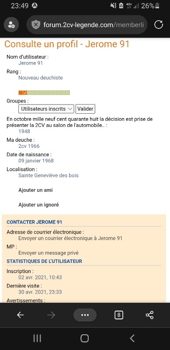Tap the browser reload icon
The width and height of the screenshot is (170, 350).
[159, 24]
